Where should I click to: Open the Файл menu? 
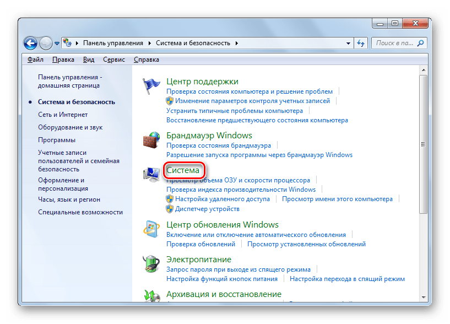coord(35,60)
